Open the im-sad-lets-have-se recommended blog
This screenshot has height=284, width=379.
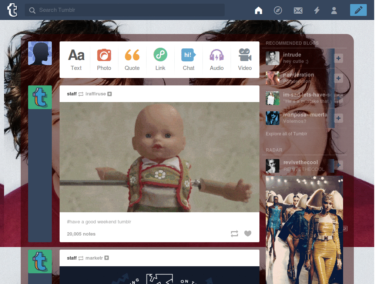pyautogui.click(x=308, y=95)
